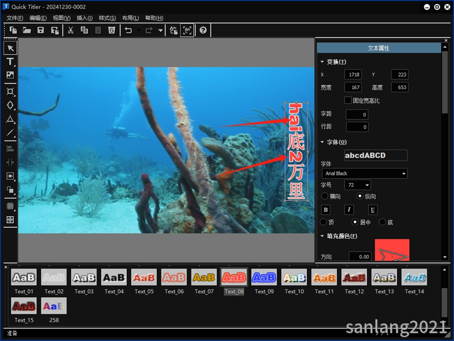Open the 插入(I) menu
This screenshot has width=454, height=341.
(85, 18)
